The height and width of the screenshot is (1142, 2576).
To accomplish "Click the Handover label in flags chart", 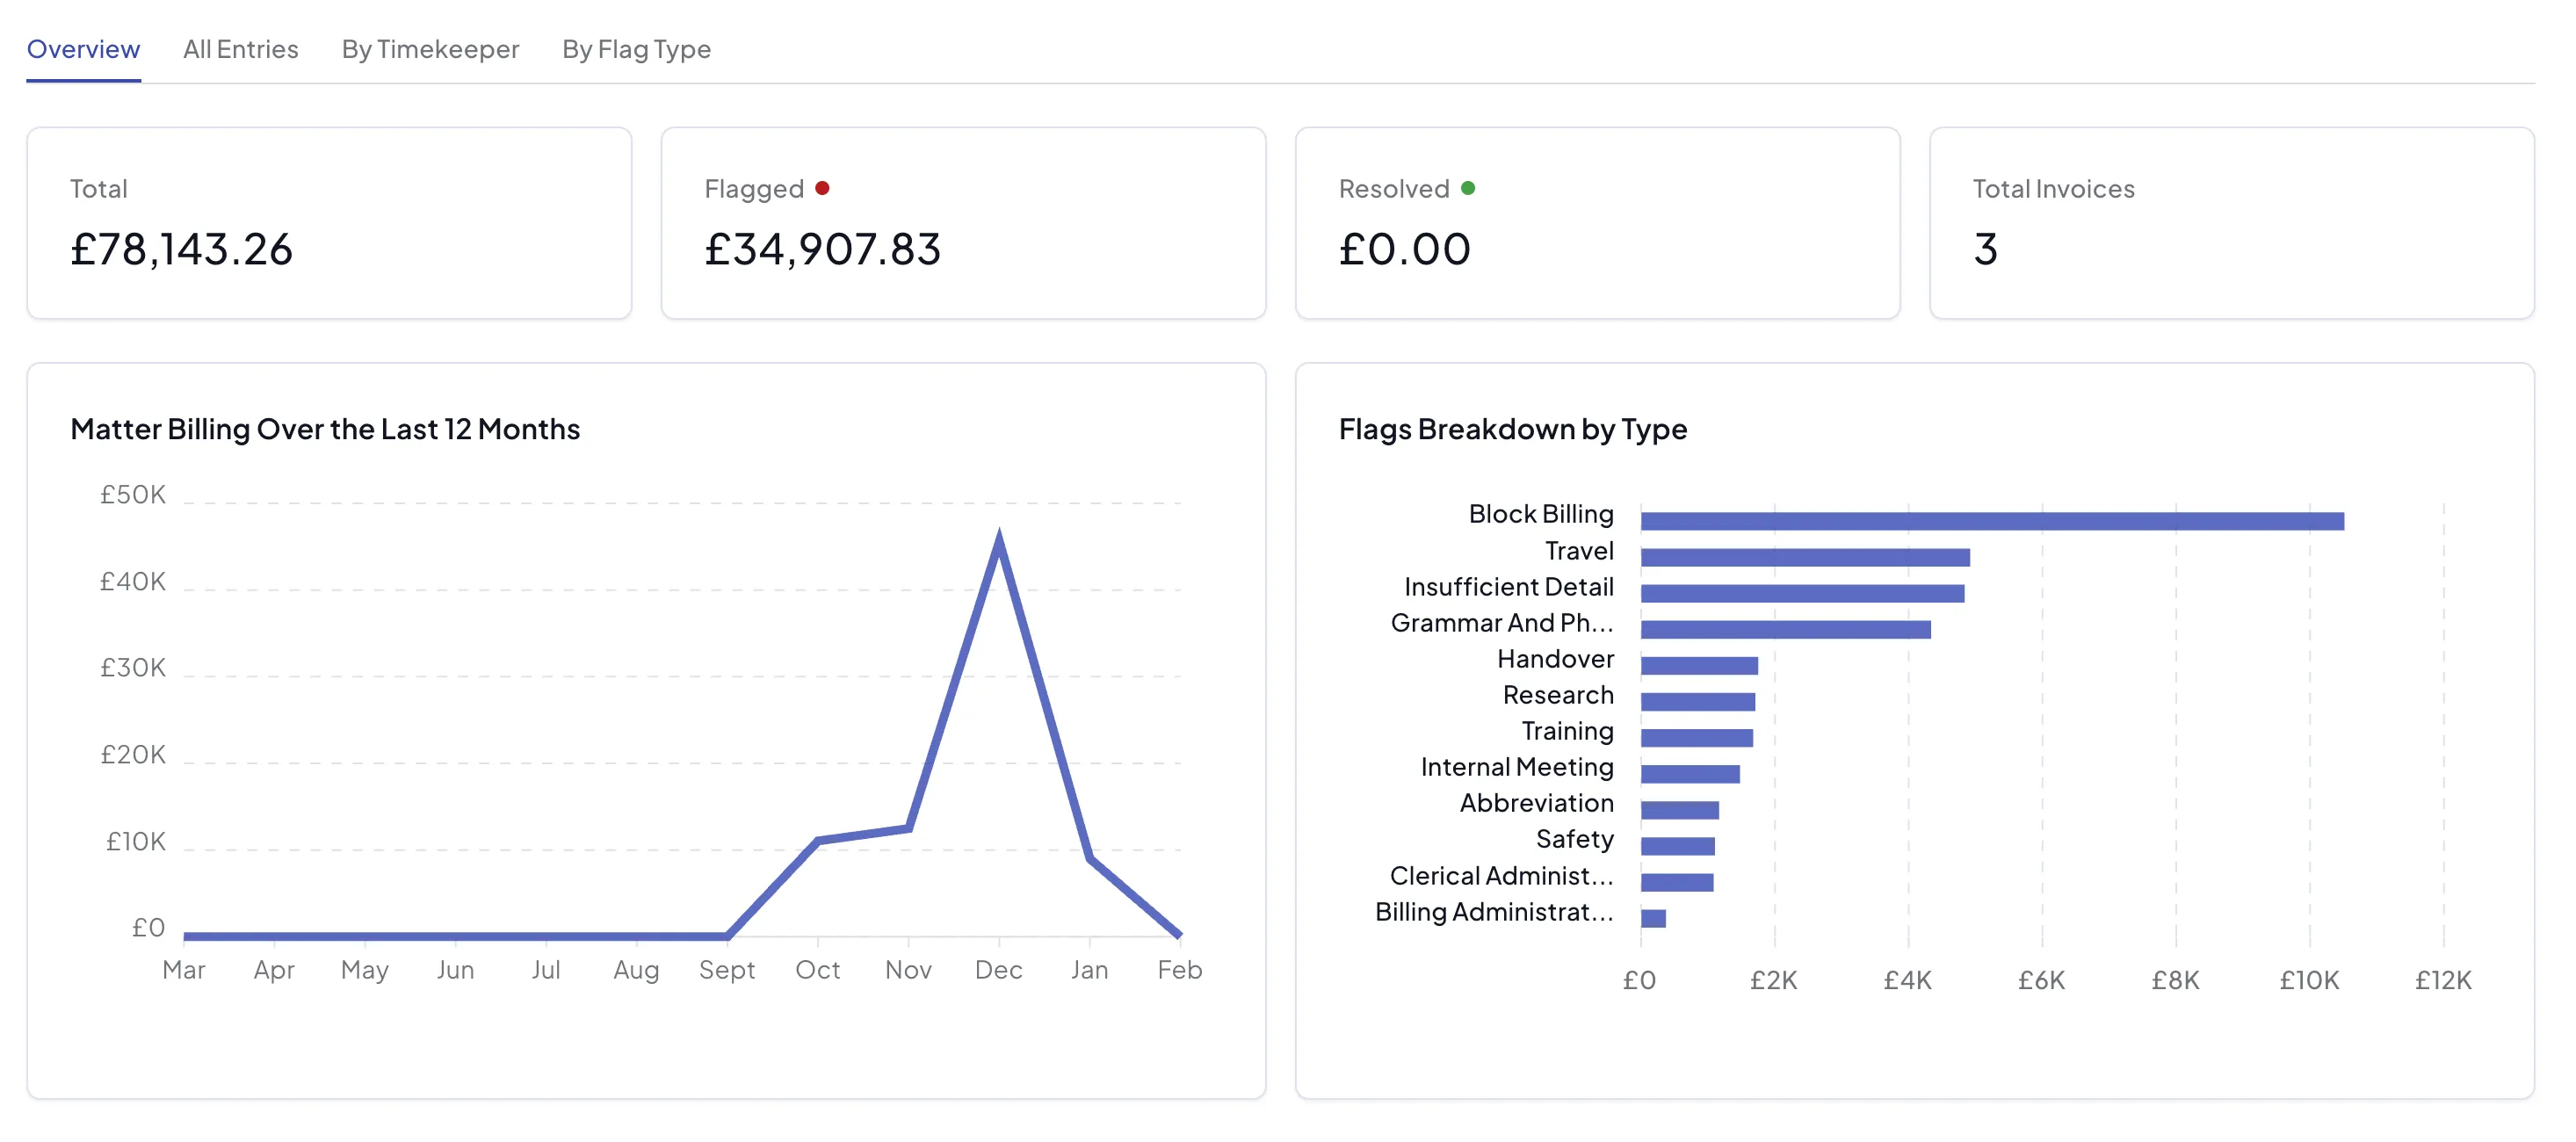I will [1555, 659].
